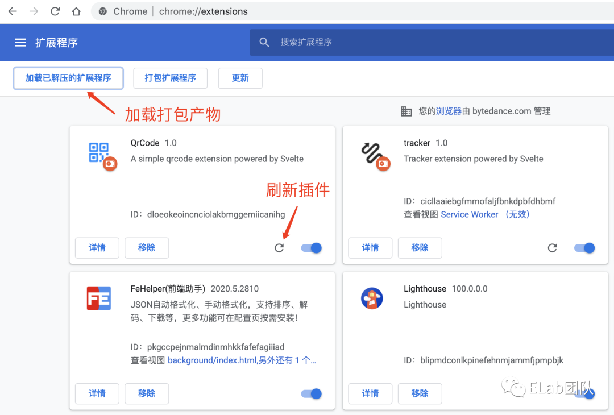Open 详情 for Lighthouse

click(370, 393)
